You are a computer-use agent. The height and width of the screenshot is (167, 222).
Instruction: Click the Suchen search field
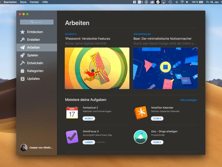[37, 22]
